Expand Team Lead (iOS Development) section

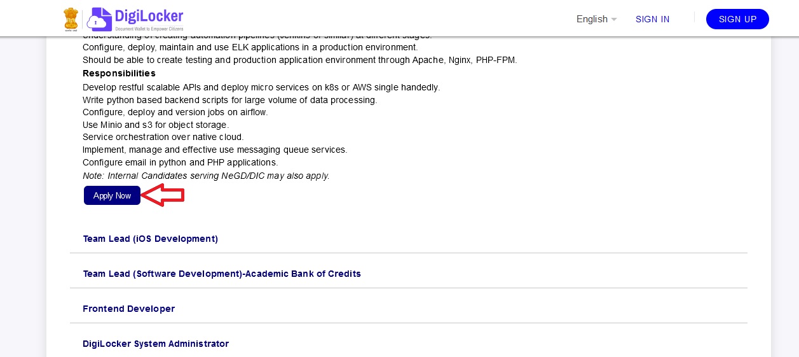[150, 239]
